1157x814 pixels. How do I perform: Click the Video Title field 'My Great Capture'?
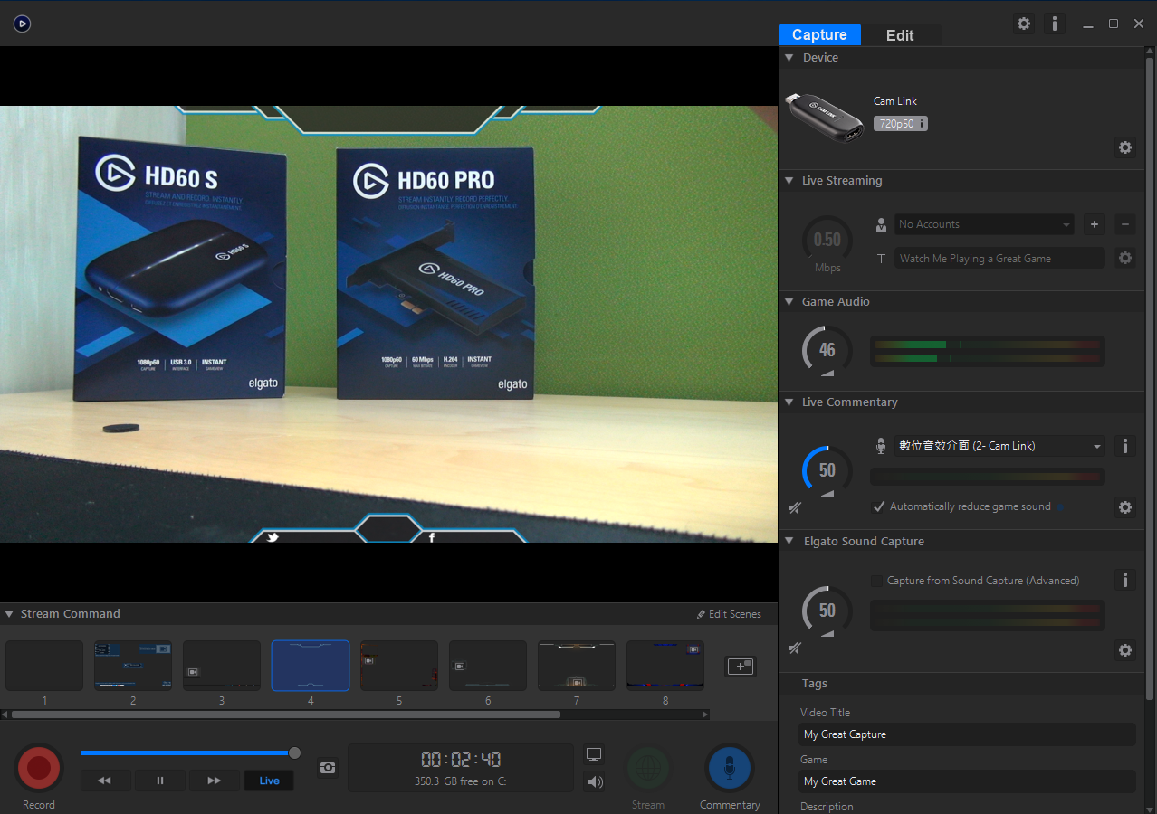[968, 734]
